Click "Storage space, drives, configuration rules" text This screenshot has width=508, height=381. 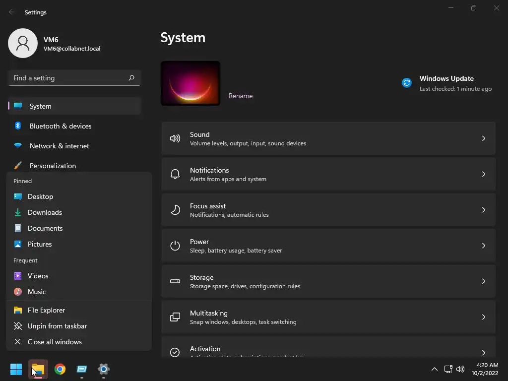(x=245, y=286)
